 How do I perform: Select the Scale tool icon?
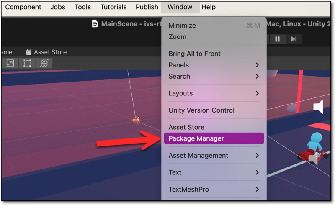point(10,63)
